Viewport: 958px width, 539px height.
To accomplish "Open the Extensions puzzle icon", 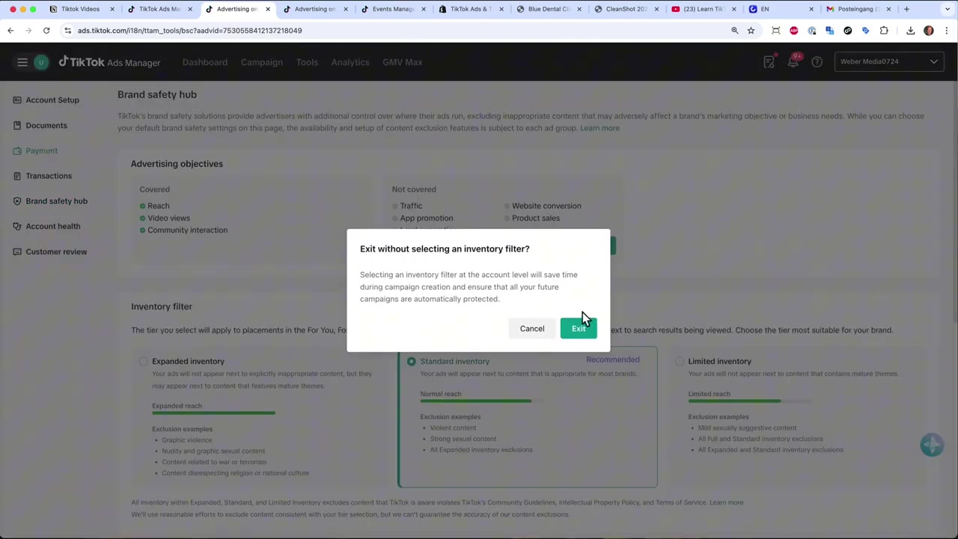I will click(x=884, y=31).
